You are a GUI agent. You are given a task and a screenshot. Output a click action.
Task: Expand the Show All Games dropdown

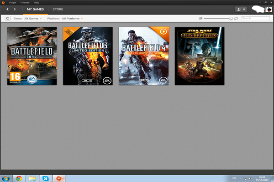33,19
